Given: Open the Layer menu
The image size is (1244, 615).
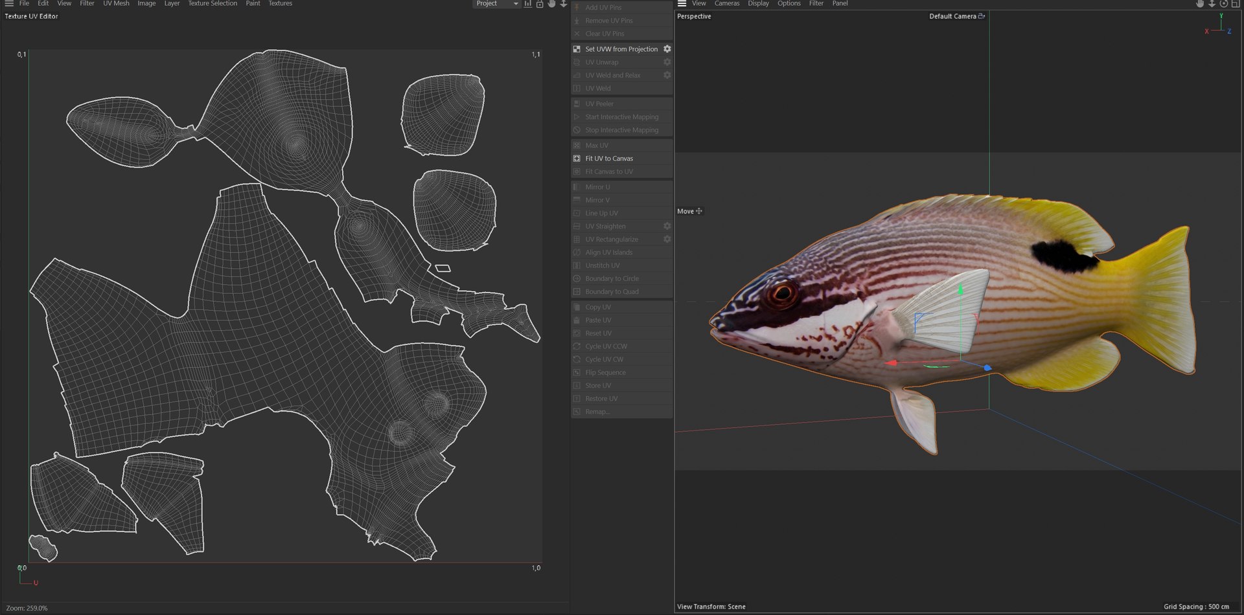Looking at the screenshot, I should [172, 3].
